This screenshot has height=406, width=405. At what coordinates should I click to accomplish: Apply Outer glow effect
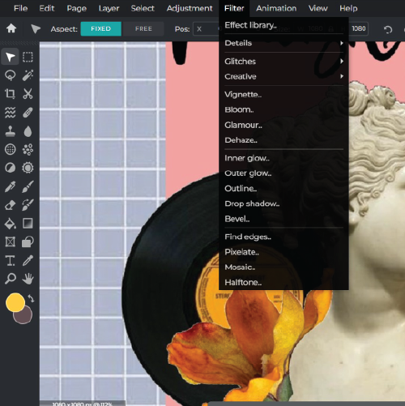(x=283, y=173)
